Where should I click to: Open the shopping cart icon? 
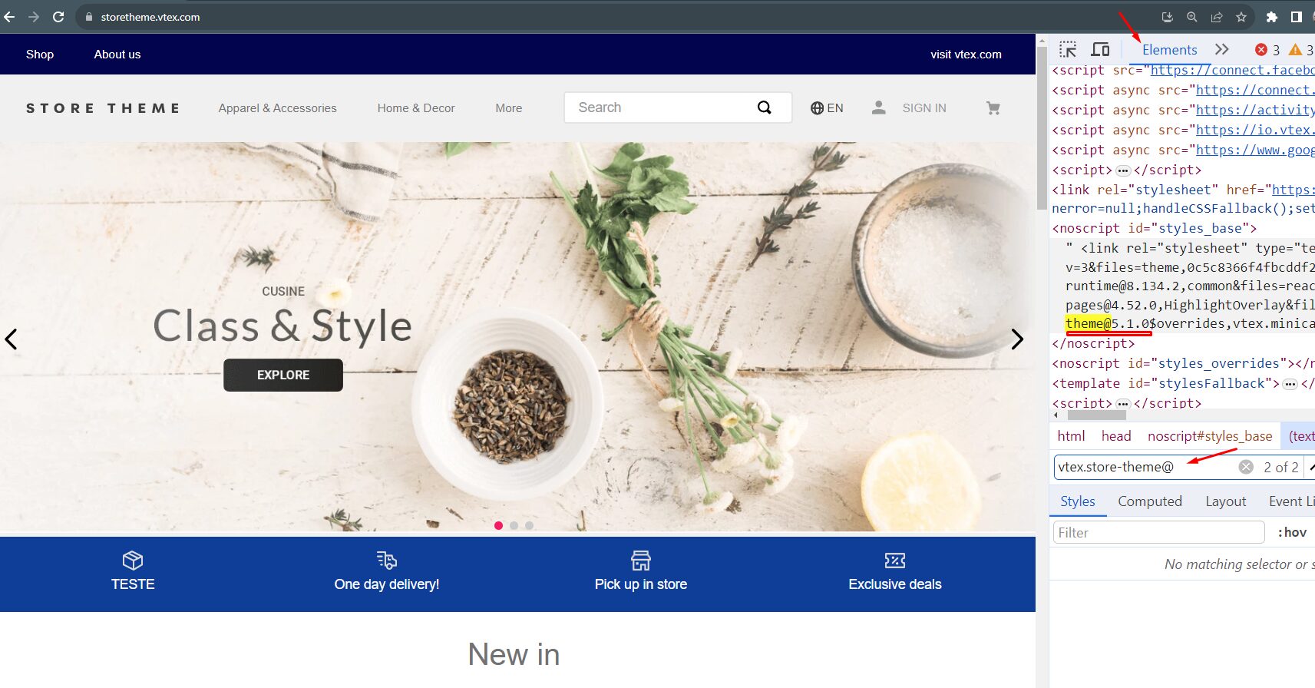(x=993, y=108)
